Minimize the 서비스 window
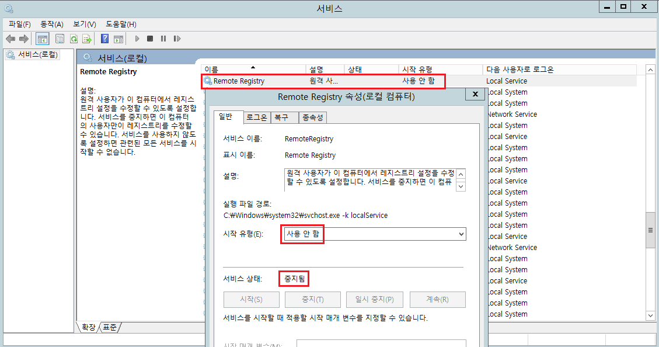The height and width of the screenshot is (347, 659). pyautogui.click(x=607, y=7)
